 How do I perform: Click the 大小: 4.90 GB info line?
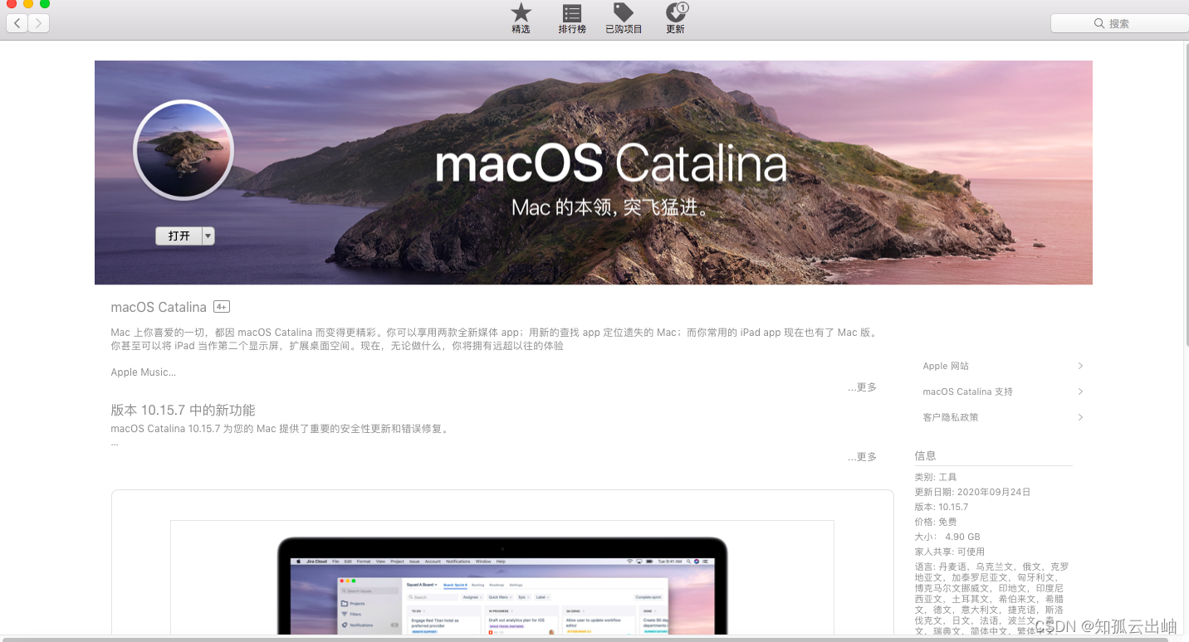pos(947,537)
